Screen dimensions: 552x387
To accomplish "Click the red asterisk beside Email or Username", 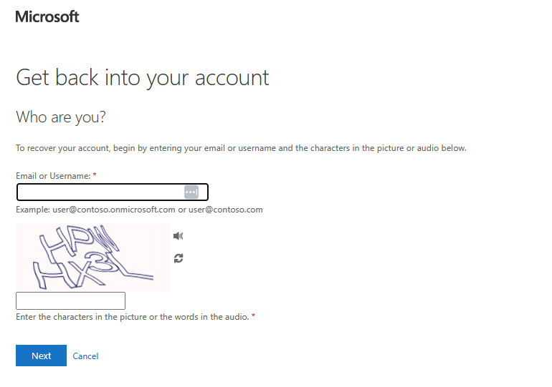I will [95, 175].
